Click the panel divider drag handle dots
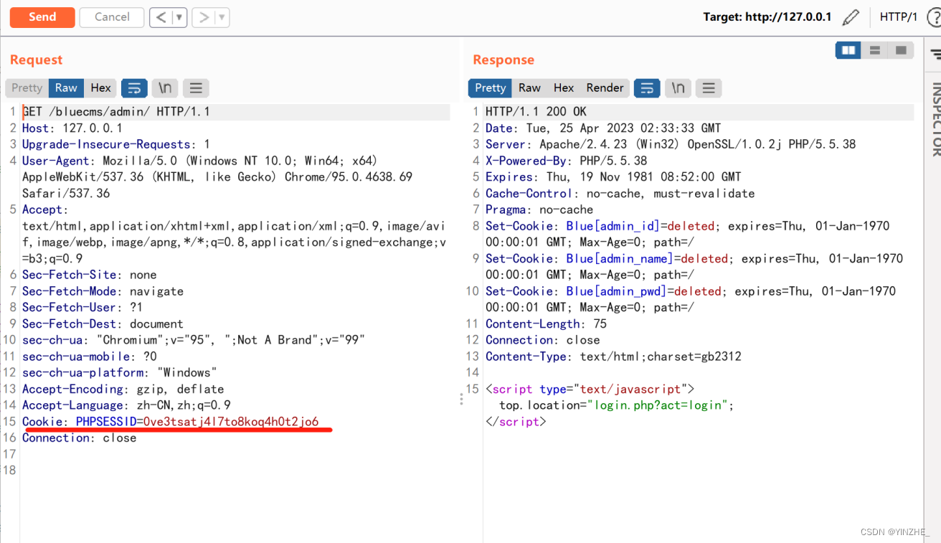The width and height of the screenshot is (941, 543). coord(461,399)
